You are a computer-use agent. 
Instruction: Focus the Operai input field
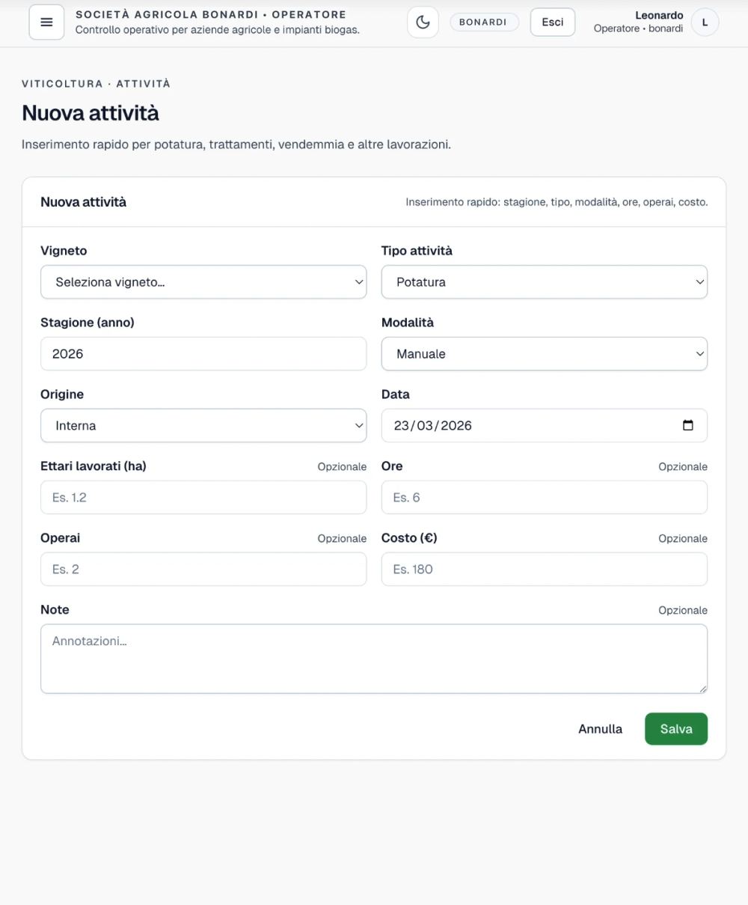coord(203,569)
